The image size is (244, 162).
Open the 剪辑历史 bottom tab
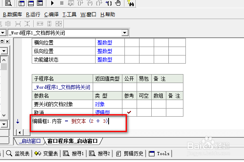coord(130,153)
